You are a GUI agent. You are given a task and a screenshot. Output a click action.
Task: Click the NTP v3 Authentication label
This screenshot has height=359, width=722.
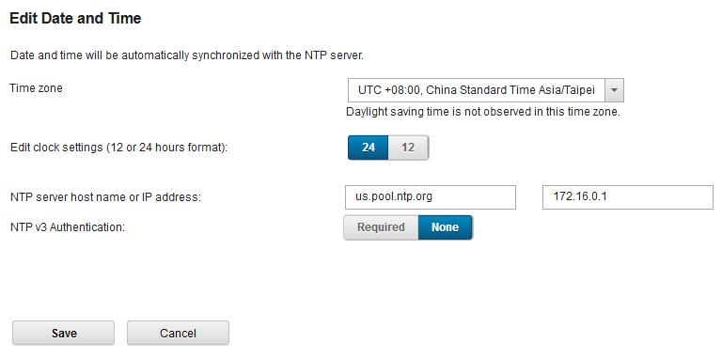[x=68, y=227]
